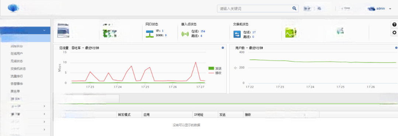Viewport: 398px width, 136px height.
Task: Click the 17:27 time axis label
Action: [x=200, y=87]
